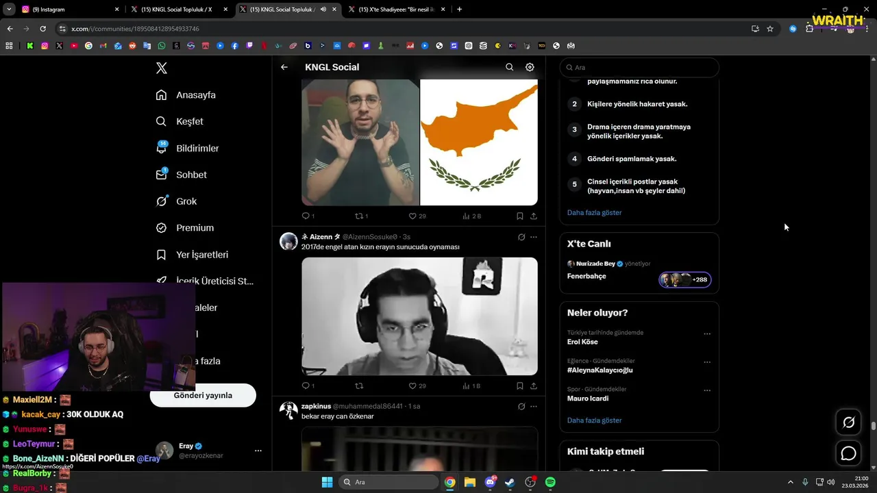The image size is (877, 493).
Task: Switch to X'te Shadiyeee browser tab
Action: click(x=396, y=10)
